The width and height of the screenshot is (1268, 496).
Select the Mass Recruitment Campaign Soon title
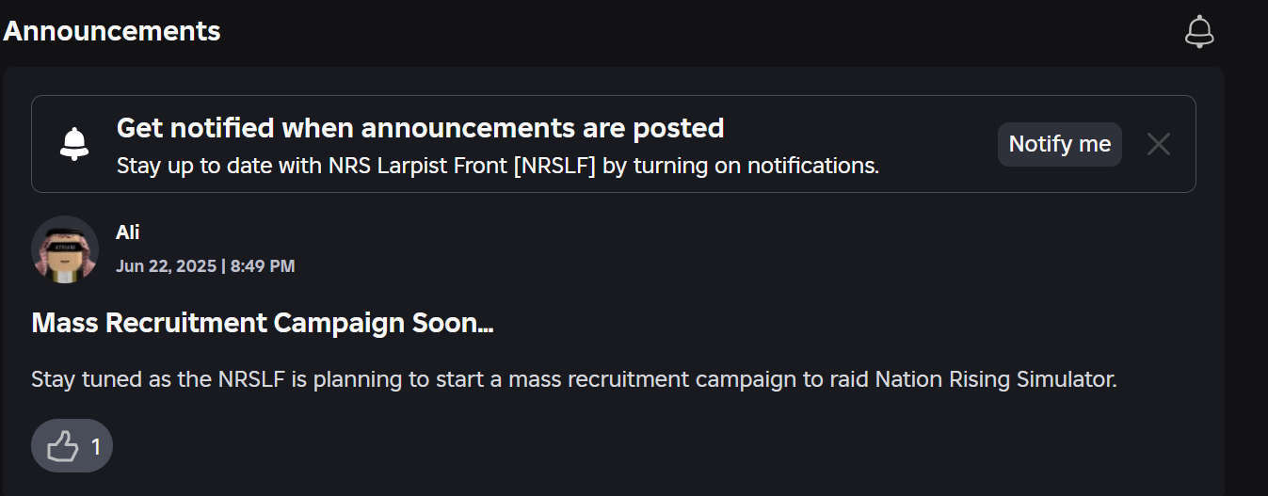pyautogui.click(x=263, y=324)
